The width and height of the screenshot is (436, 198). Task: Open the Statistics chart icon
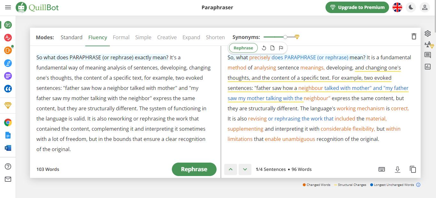point(428,67)
